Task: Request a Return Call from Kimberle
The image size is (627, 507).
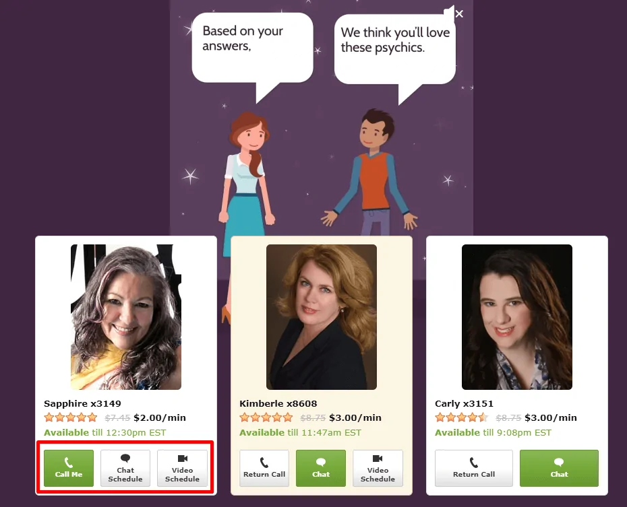Action: 264,468
